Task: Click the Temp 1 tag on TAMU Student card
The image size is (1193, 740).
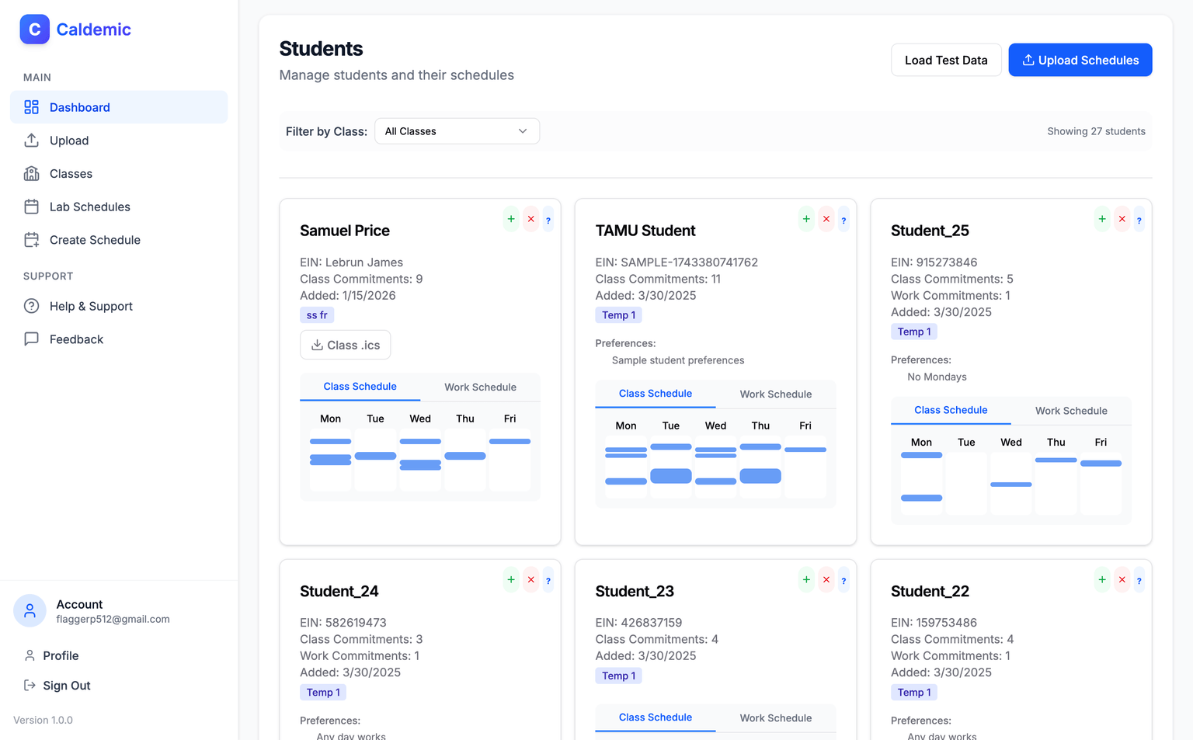Action: point(619,315)
